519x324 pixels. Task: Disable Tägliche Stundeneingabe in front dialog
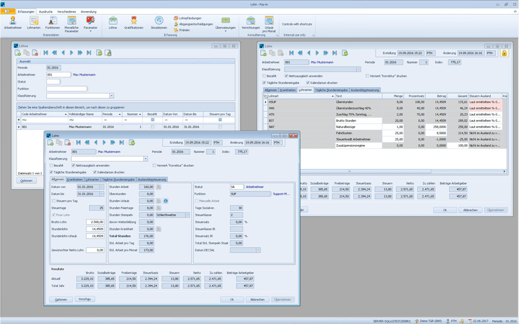52,172
